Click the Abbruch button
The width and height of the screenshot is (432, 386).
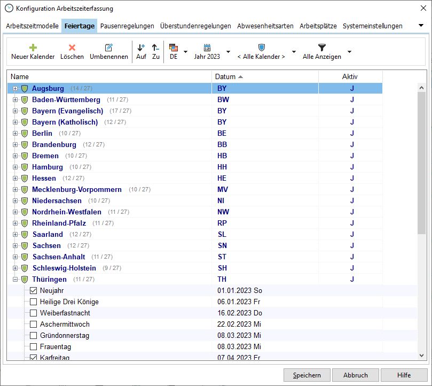click(355, 375)
